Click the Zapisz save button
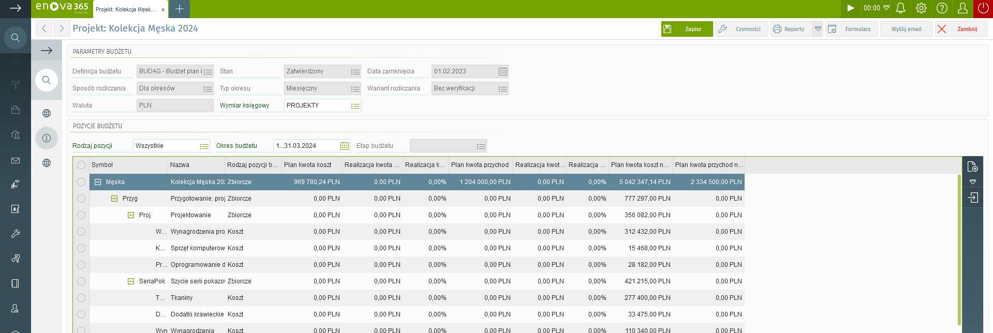This screenshot has height=333, width=993. [687, 29]
